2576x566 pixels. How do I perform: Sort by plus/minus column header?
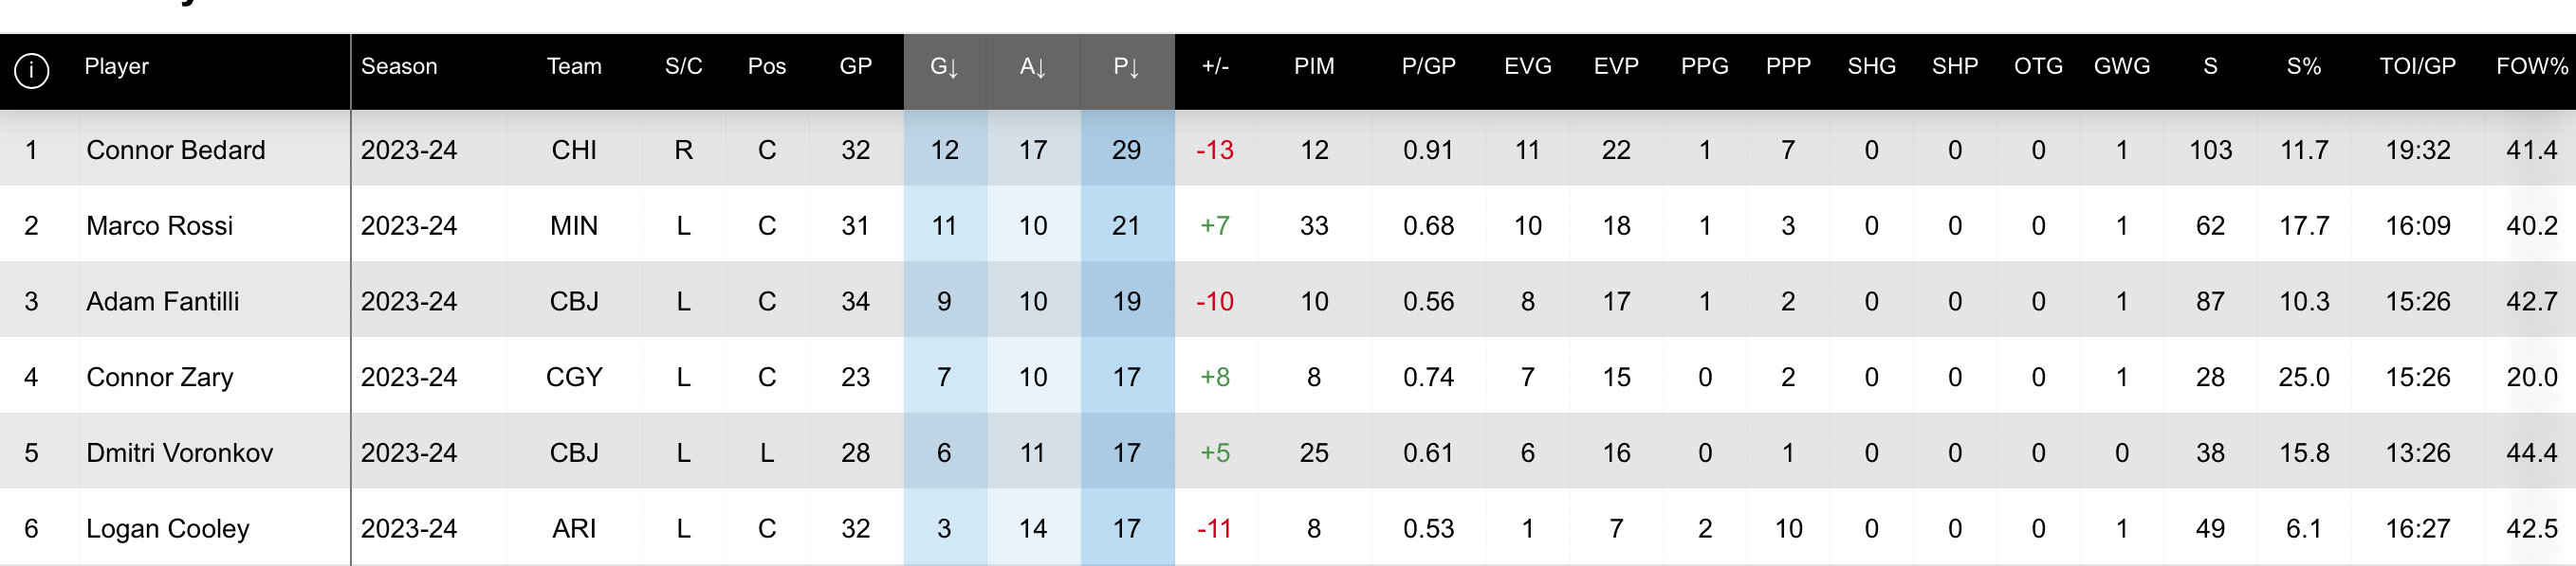pyautogui.click(x=1215, y=66)
